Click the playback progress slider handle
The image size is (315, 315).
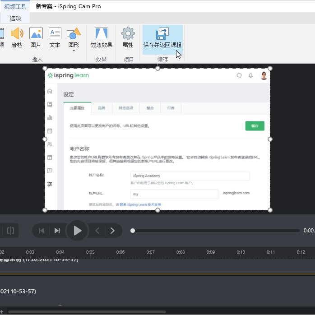pyautogui.click(x=133, y=231)
